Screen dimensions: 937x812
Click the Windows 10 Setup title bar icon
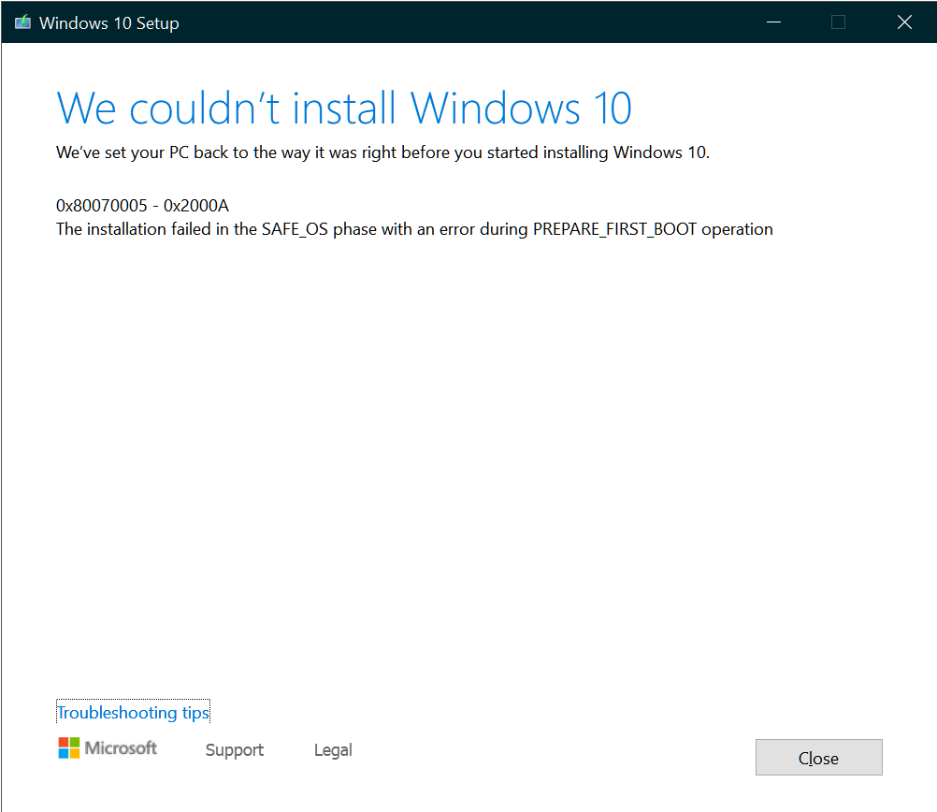pyautogui.click(x=22, y=22)
